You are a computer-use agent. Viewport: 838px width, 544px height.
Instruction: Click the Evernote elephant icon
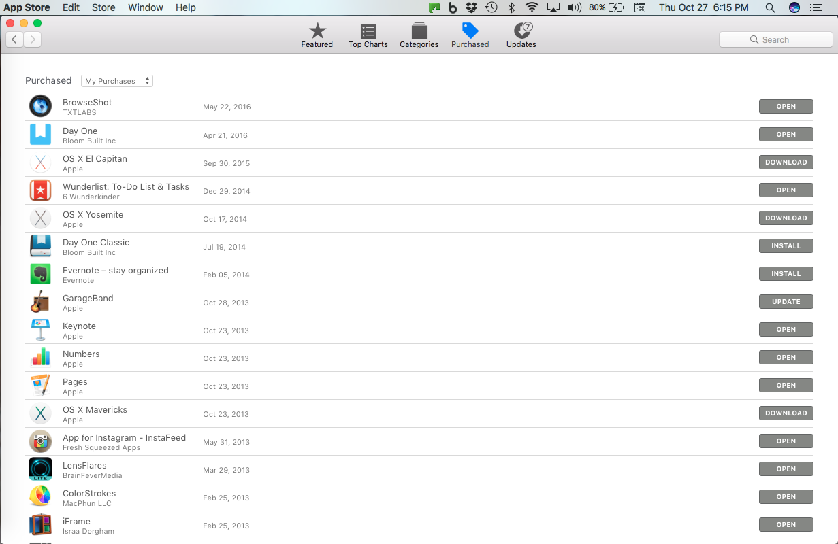pyautogui.click(x=41, y=273)
